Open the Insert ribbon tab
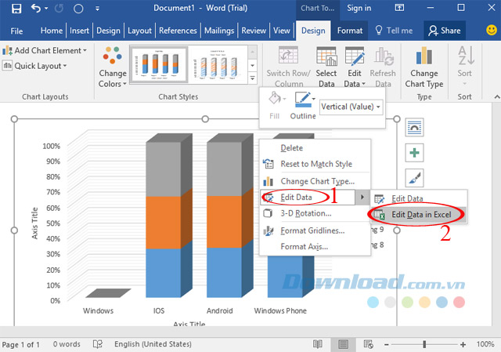Image resolution: width=501 pixels, height=352 pixels. click(79, 31)
